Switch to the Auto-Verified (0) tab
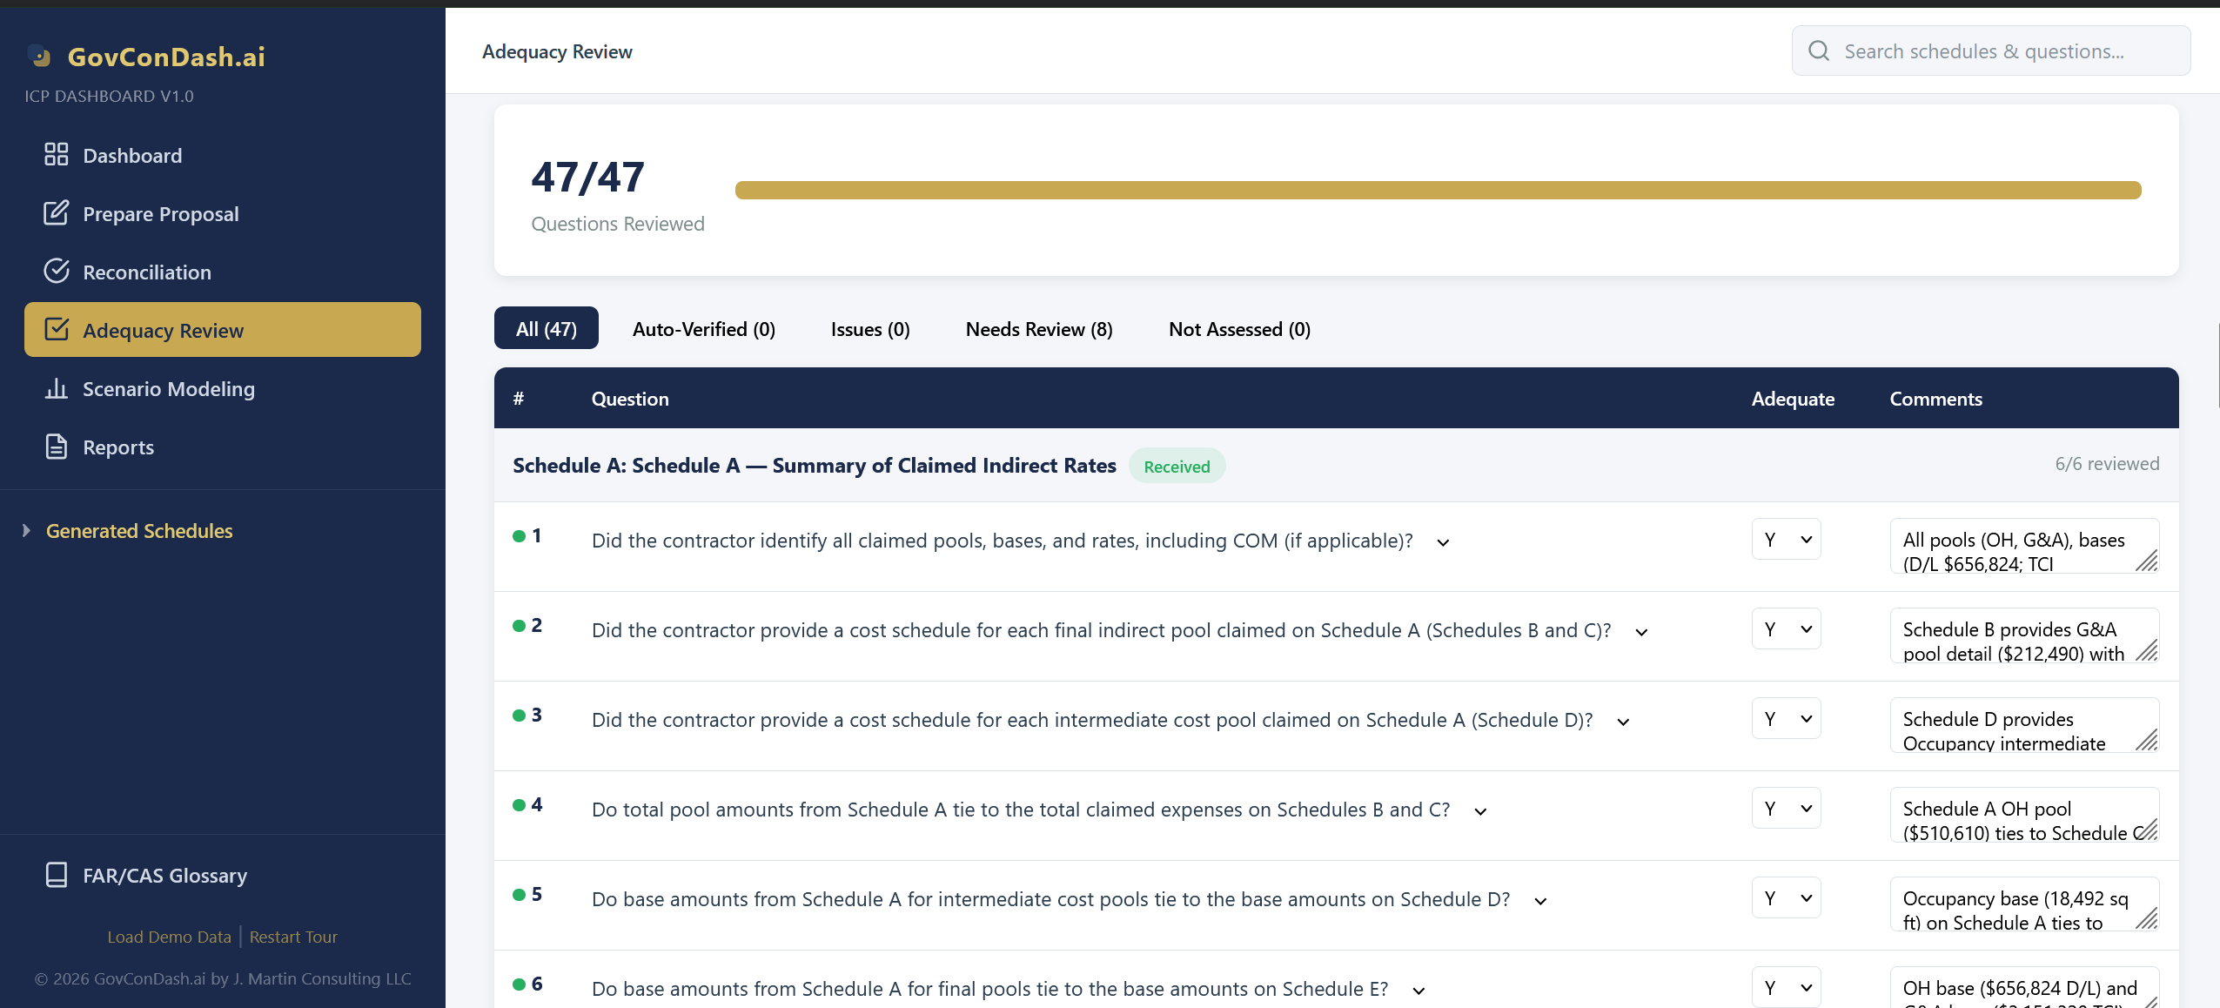 coord(703,329)
